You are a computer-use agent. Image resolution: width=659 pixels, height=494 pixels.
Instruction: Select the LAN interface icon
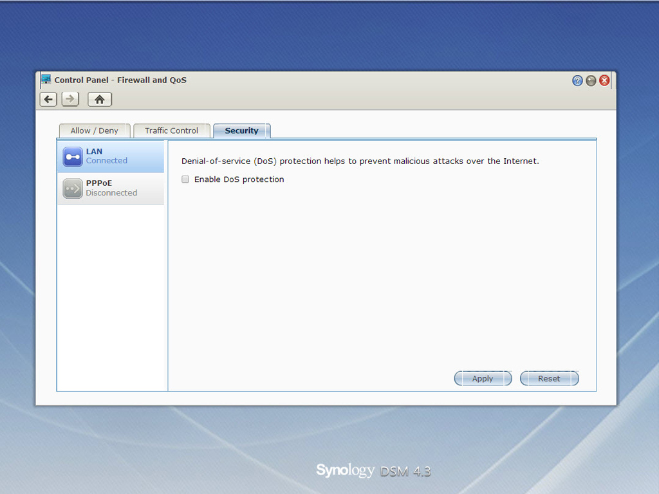[73, 157]
